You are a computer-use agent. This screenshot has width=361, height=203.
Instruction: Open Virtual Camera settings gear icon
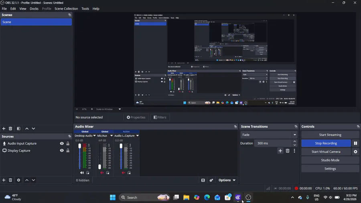(355, 152)
